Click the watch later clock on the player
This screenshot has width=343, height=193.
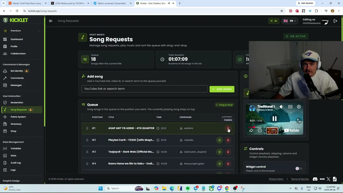tap(260, 130)
